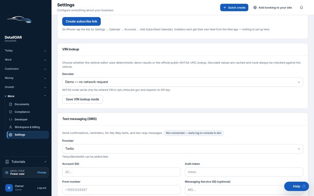Screen dimensions: 314x196
Task: Click 'Telnyx/Bandwidth can be added later' note
Action: tap(85, 157)
